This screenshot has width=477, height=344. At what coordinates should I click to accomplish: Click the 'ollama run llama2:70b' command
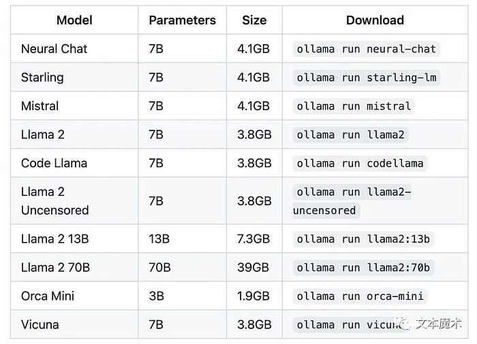pyautogui.click(x=363, y=267)
